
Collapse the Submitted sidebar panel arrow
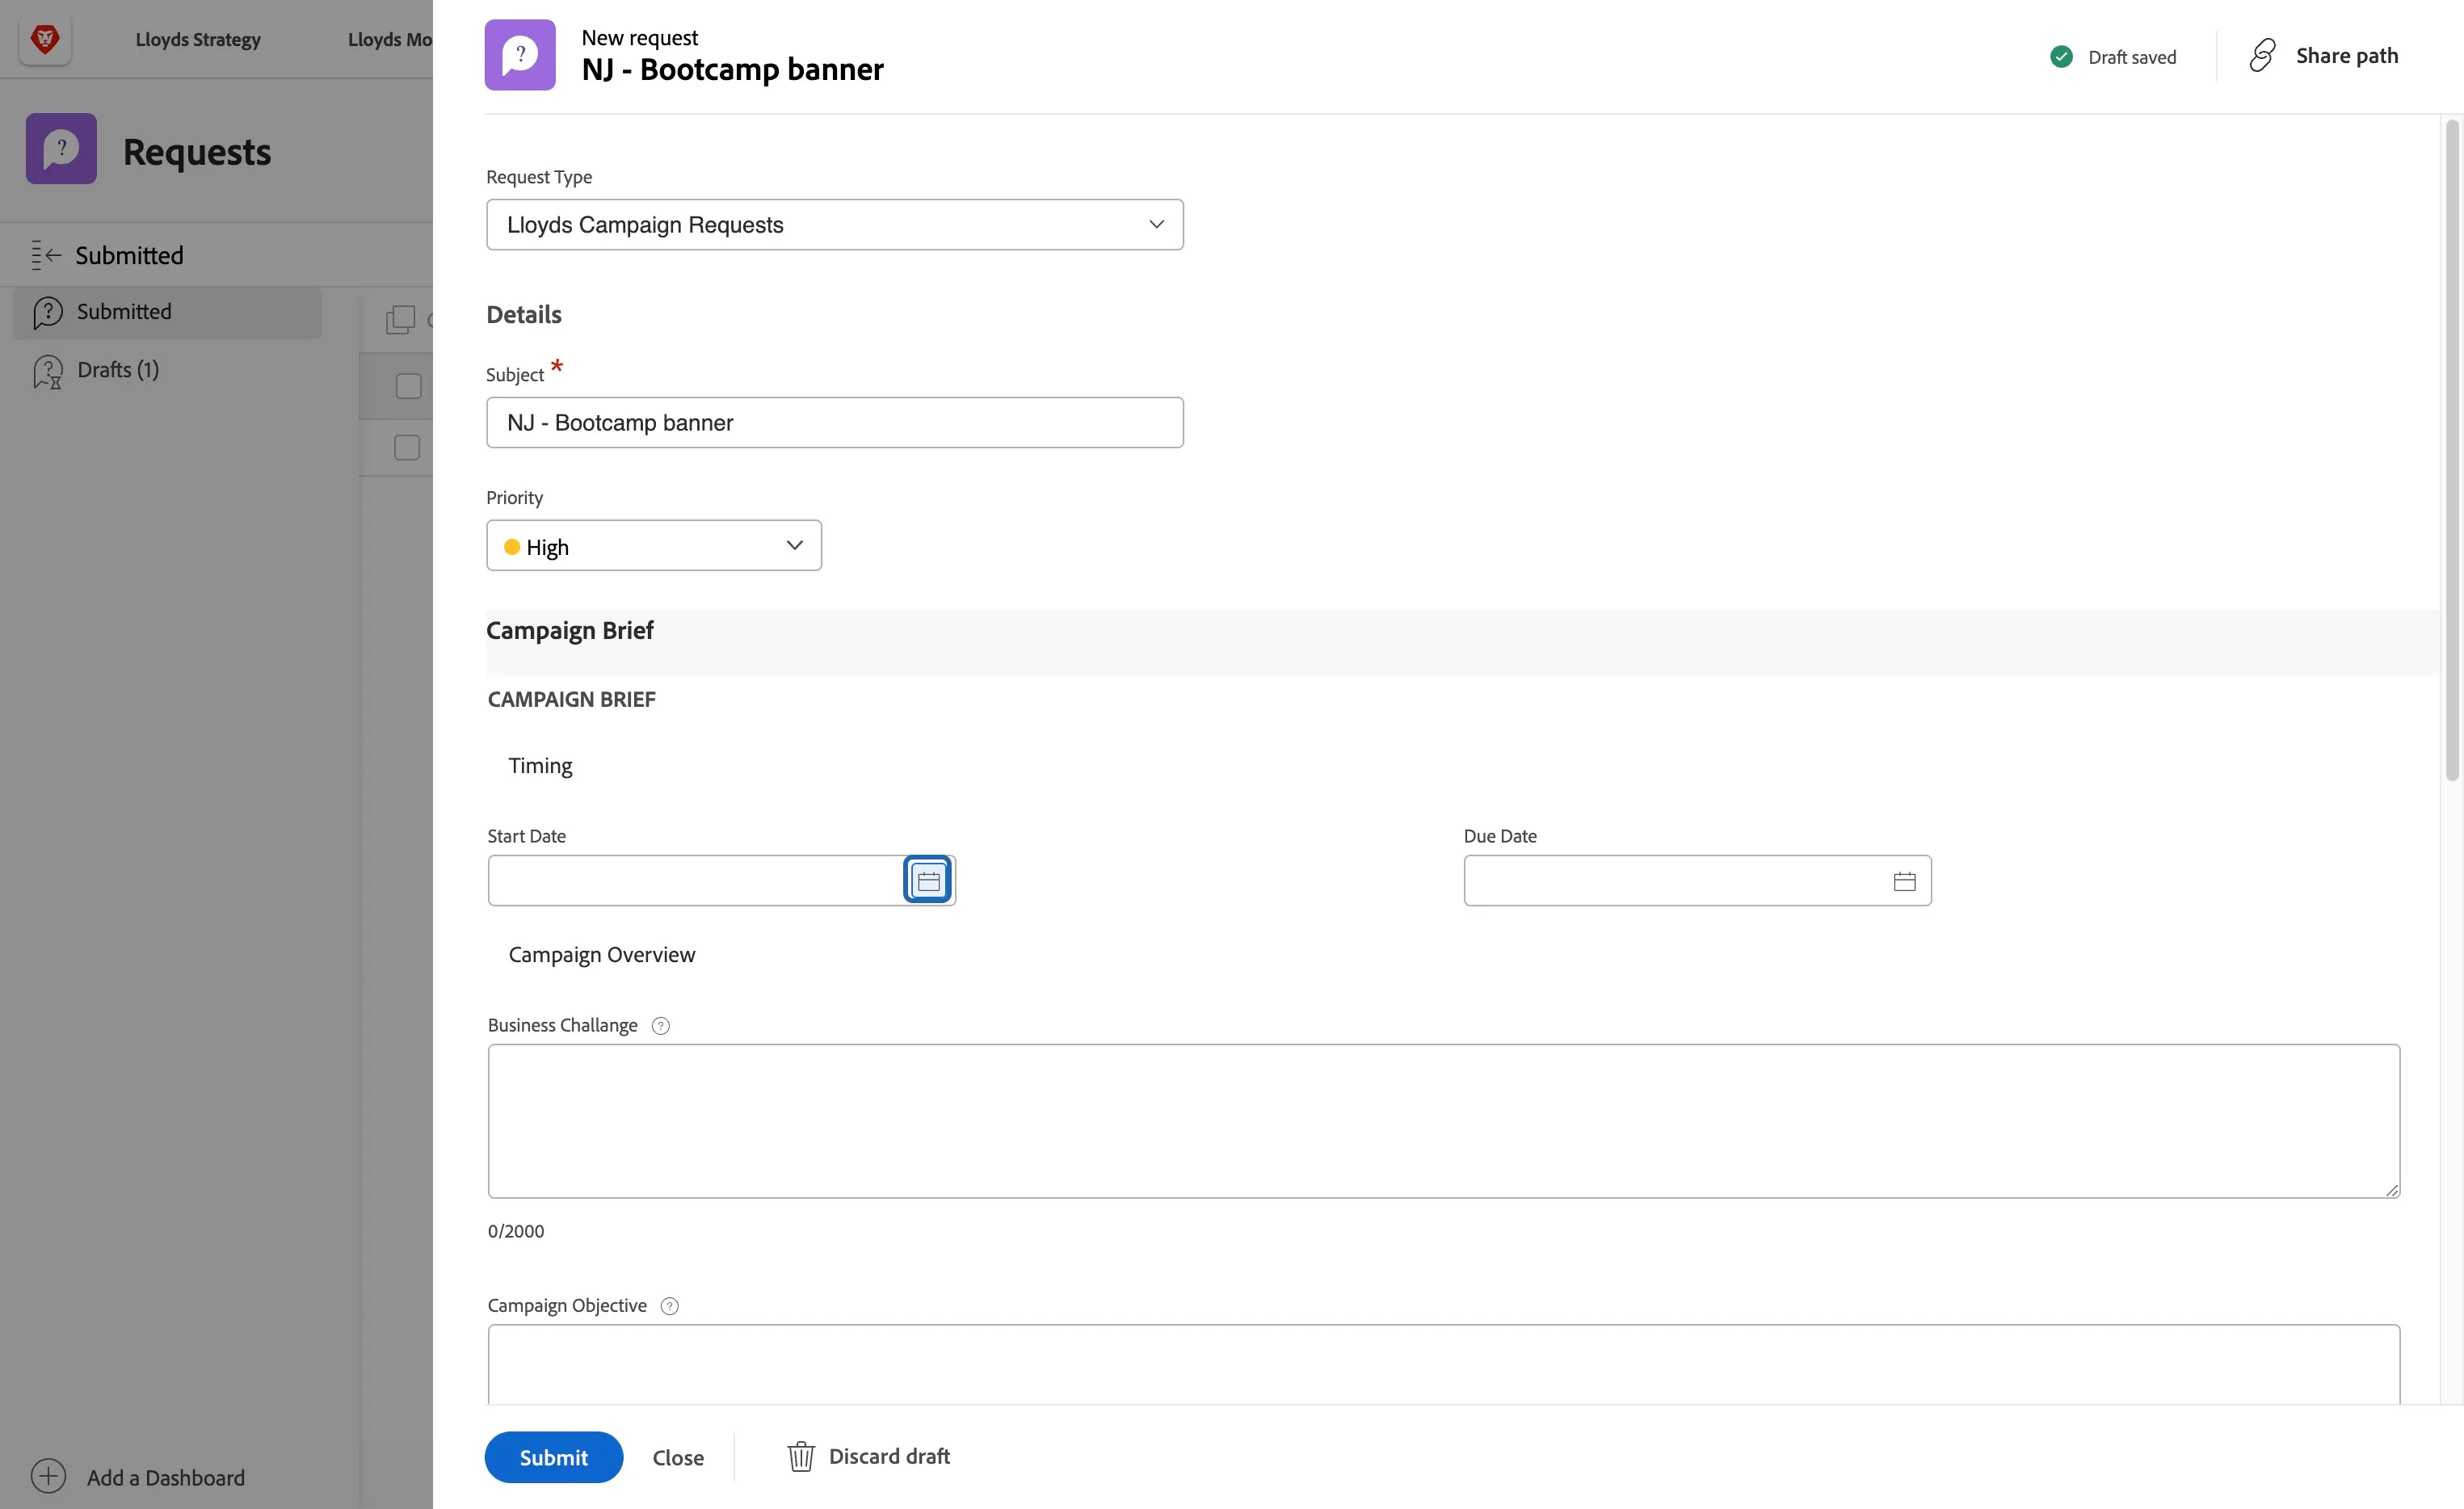point(46,255)
